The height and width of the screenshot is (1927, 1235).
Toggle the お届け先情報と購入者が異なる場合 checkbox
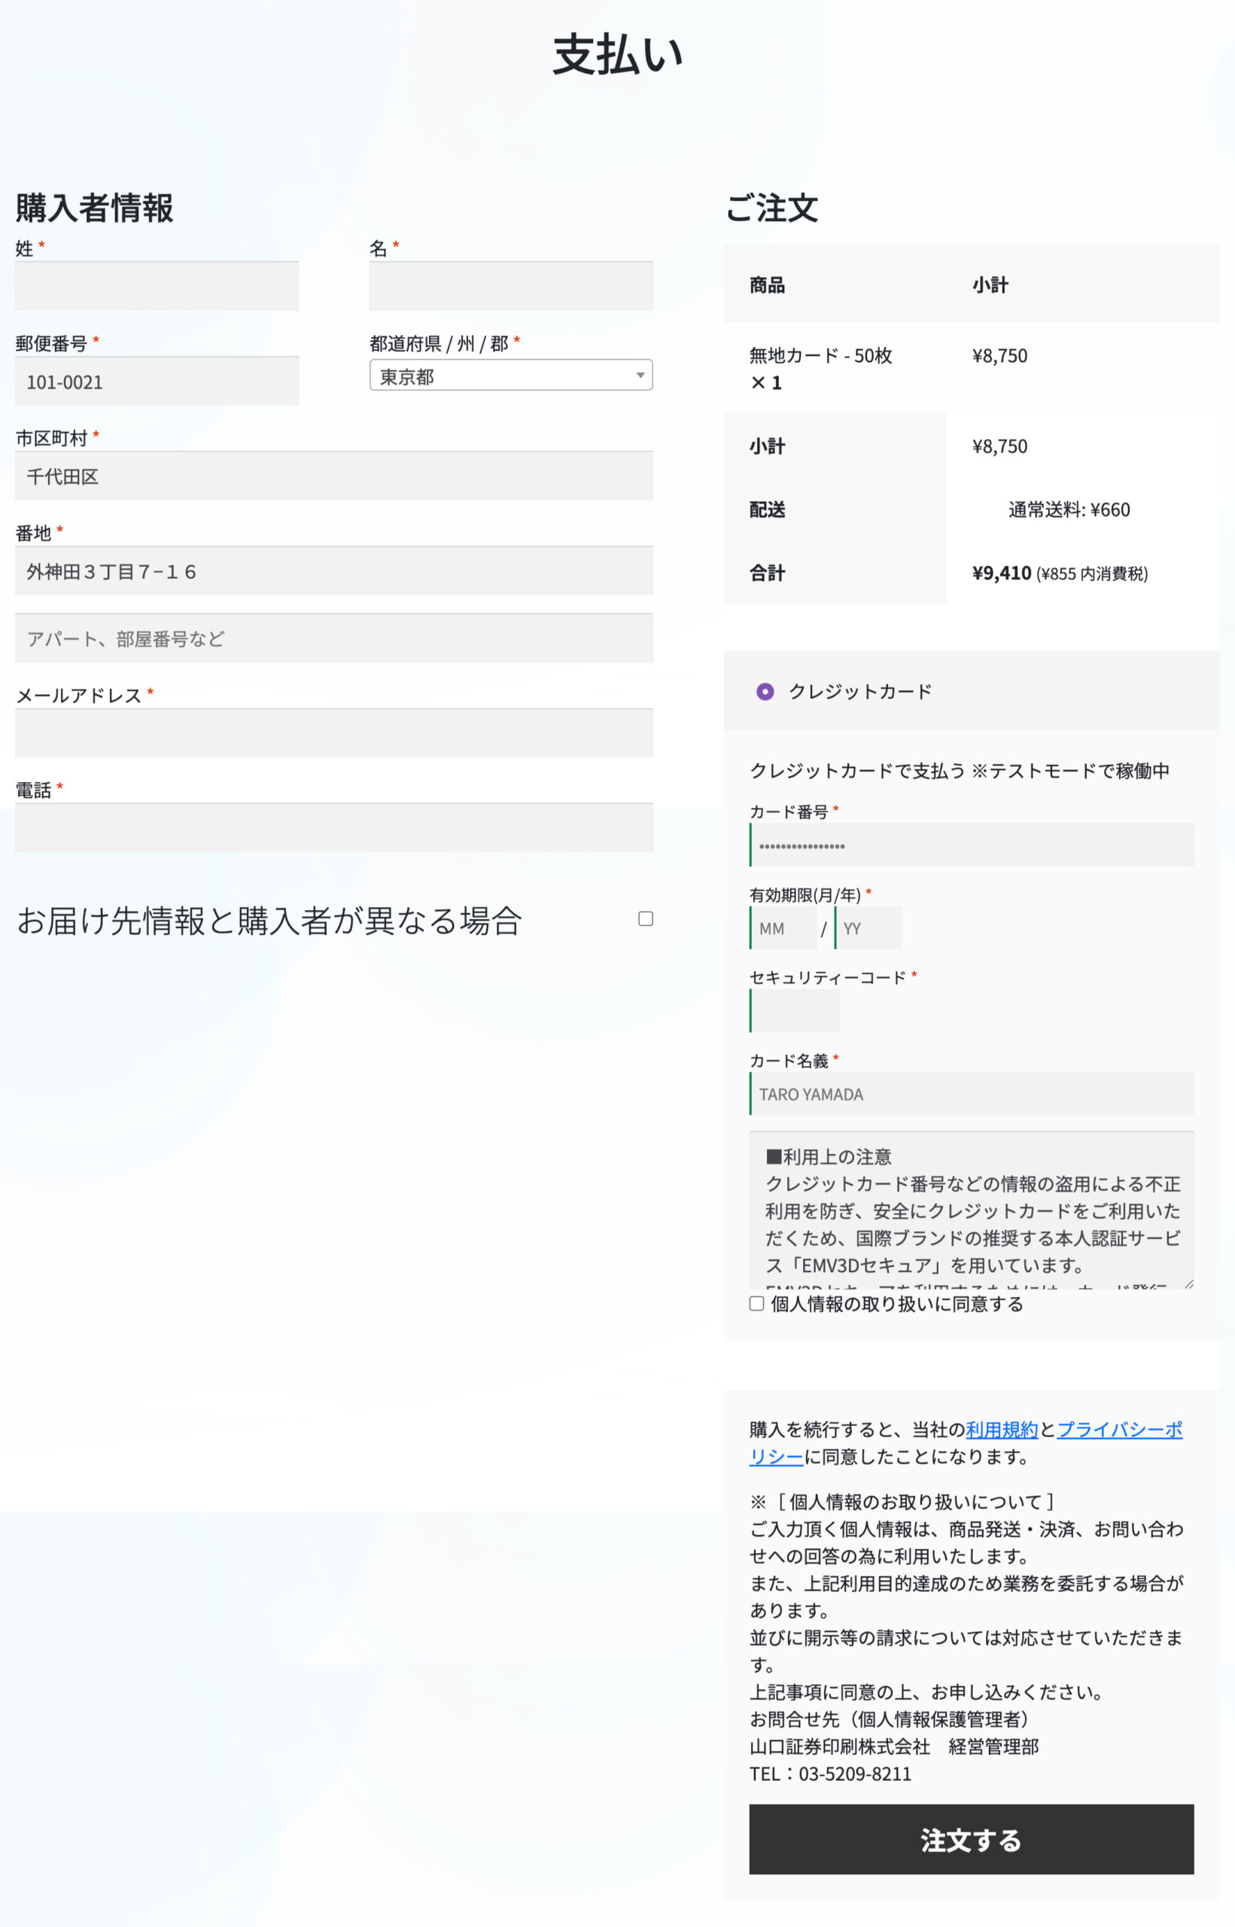point(645,918)
